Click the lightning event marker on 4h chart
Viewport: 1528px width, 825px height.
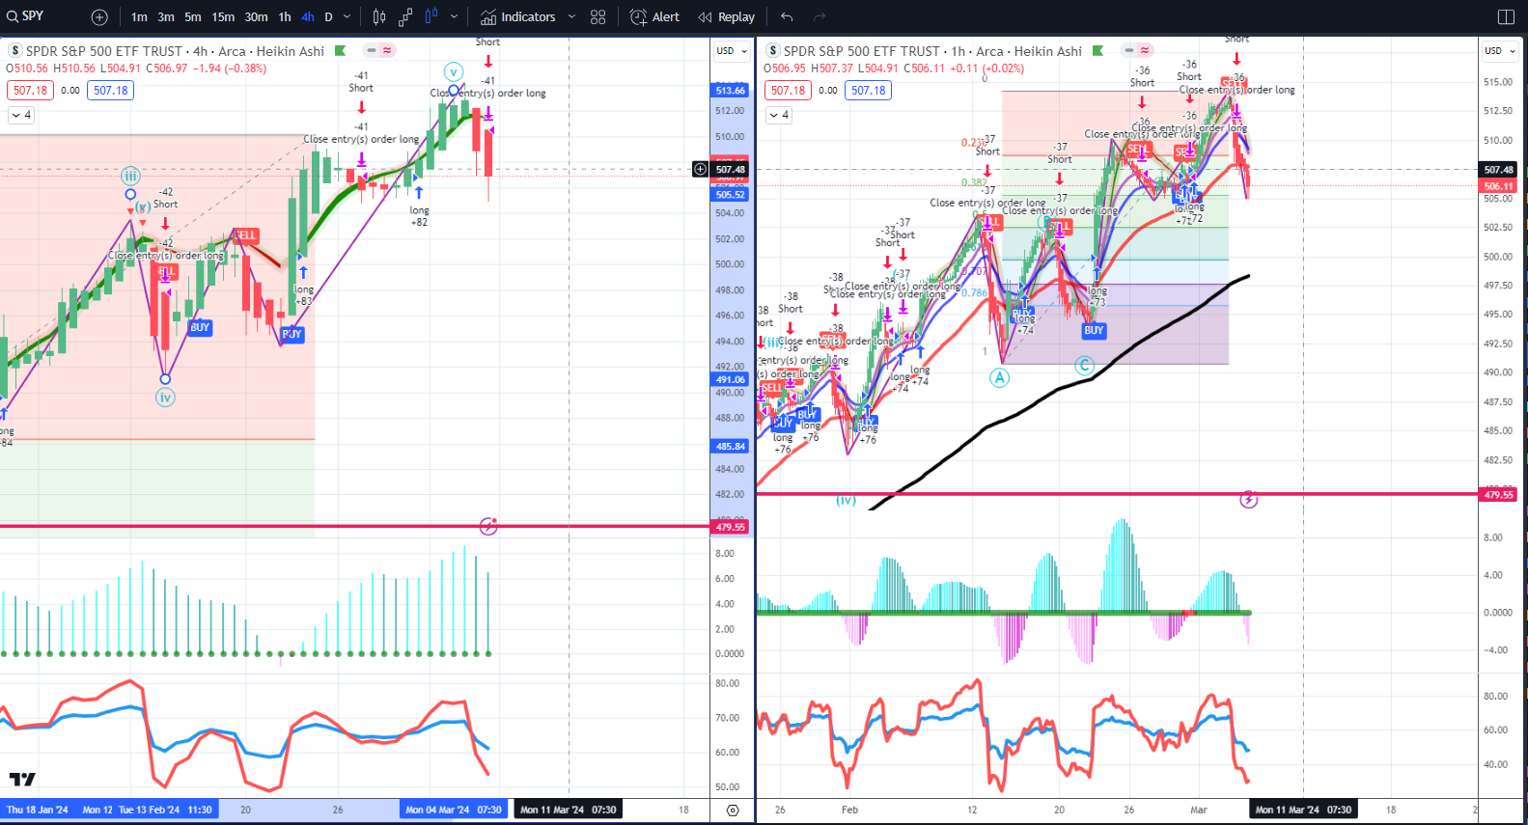coord(488,527)
